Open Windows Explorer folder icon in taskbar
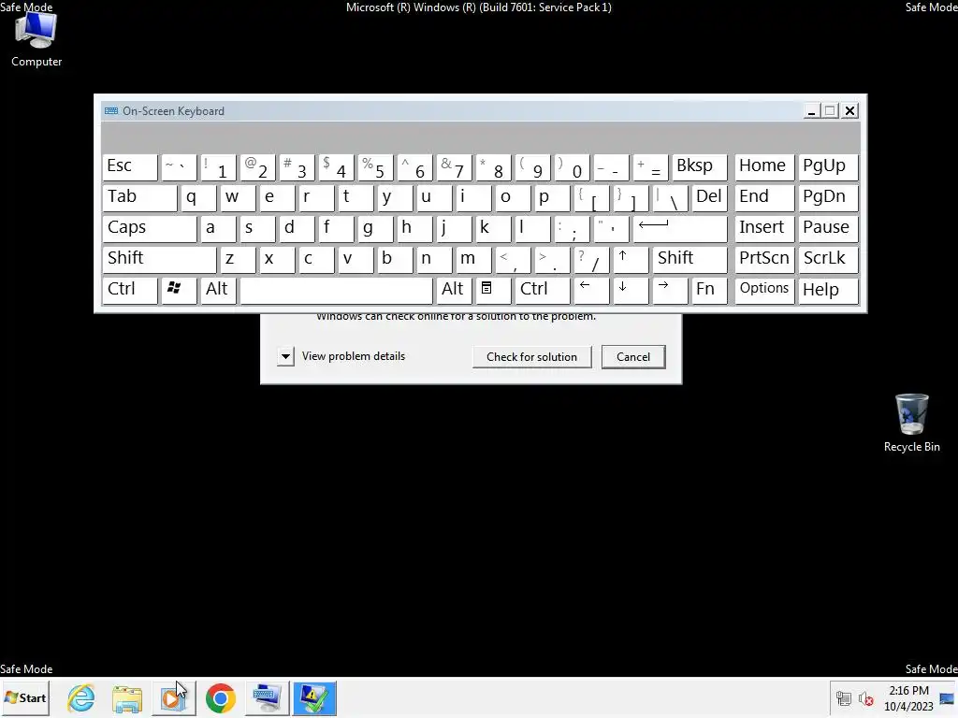Image resolution: width=958 pixels, height=718 pixels. click(127, 697)
